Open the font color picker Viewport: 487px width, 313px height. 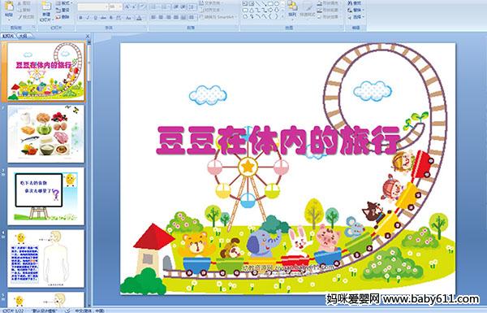[x=140, y=18]
